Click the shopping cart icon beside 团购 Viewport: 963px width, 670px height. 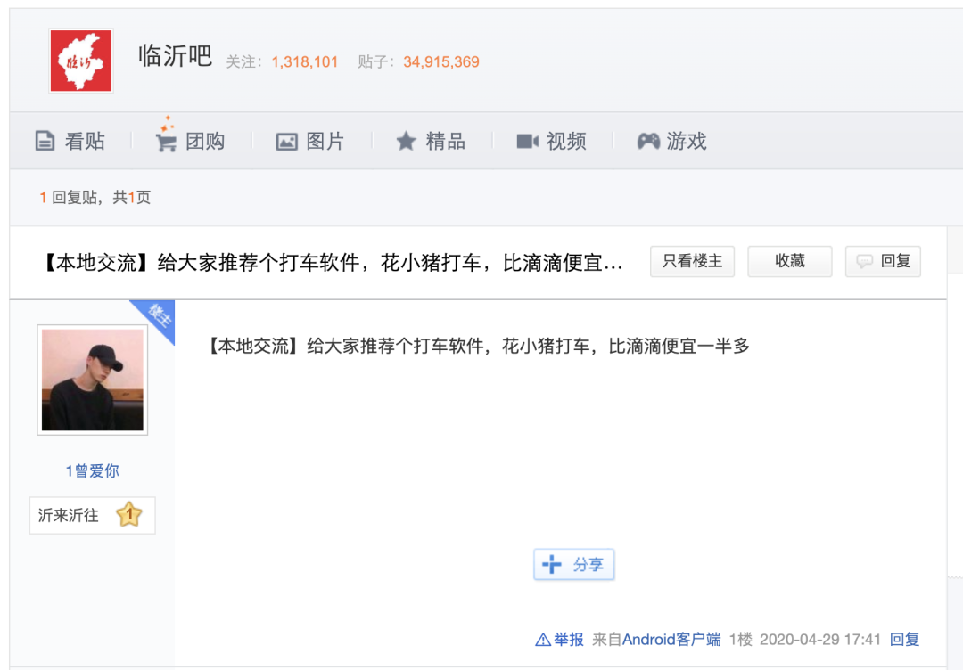pos(166,142)
